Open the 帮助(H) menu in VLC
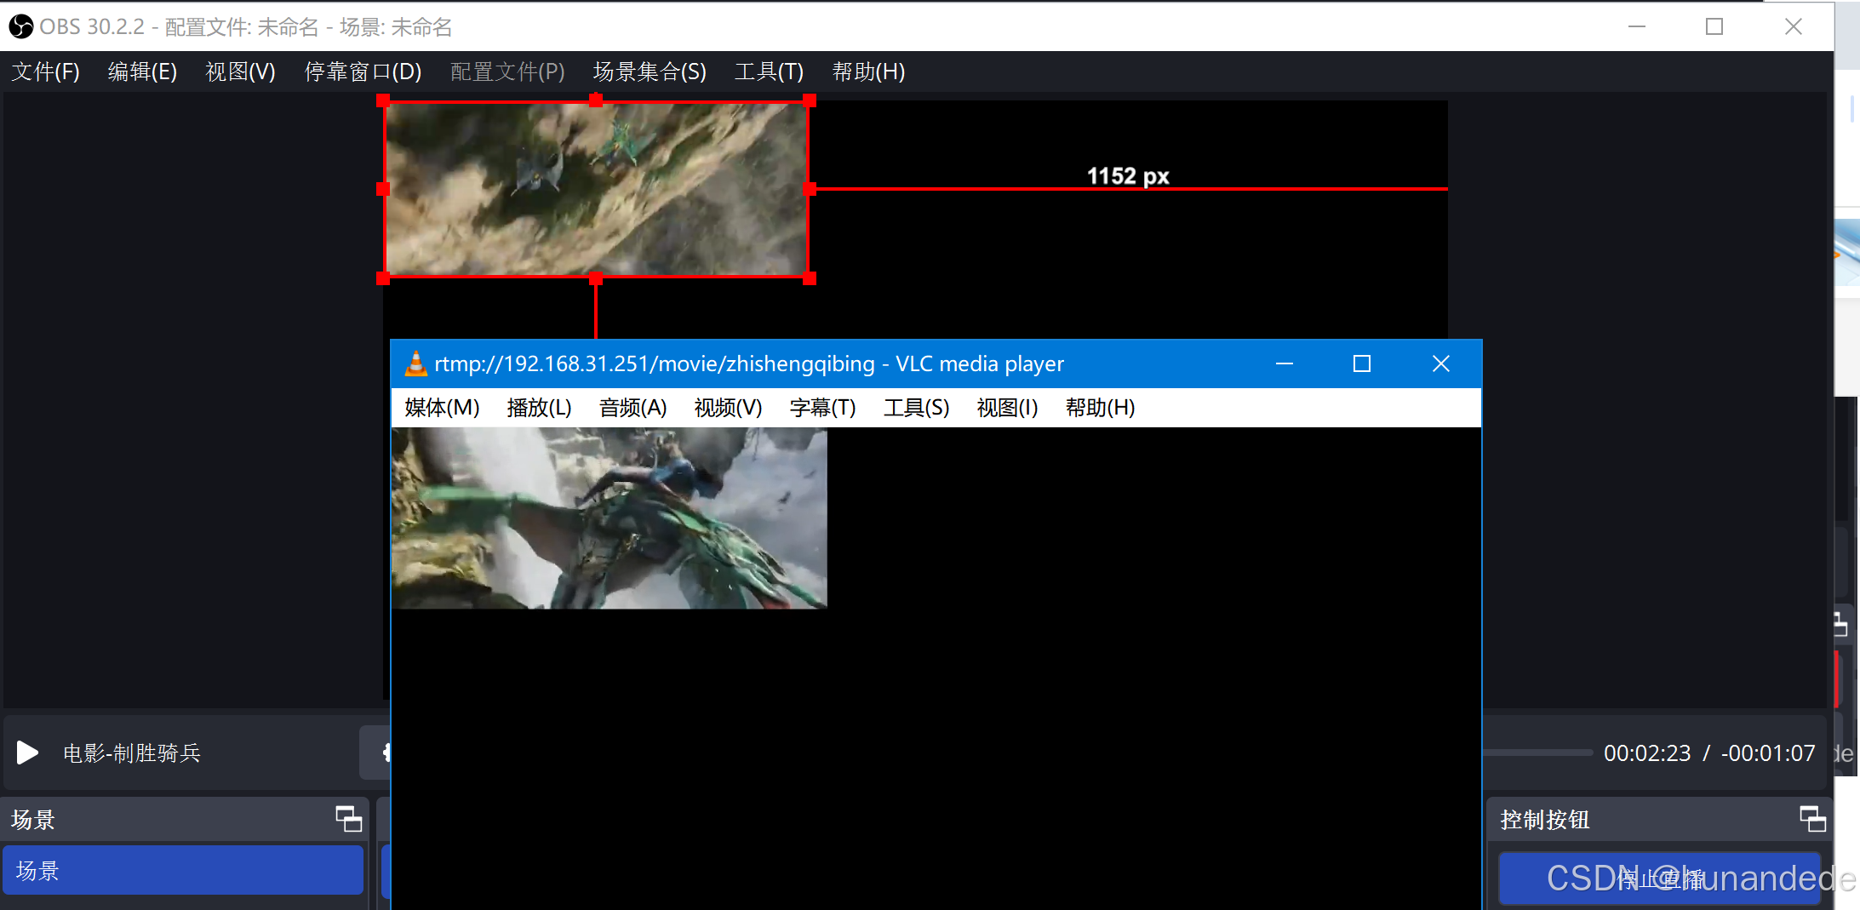This screenshot has height=910, width=1860. (1100, 408)
